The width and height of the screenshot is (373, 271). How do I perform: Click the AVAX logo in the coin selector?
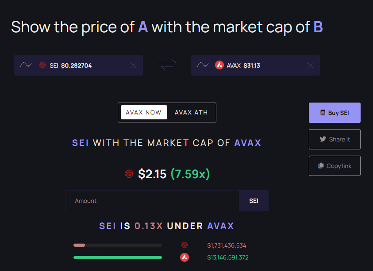click(x=219, y=65)
